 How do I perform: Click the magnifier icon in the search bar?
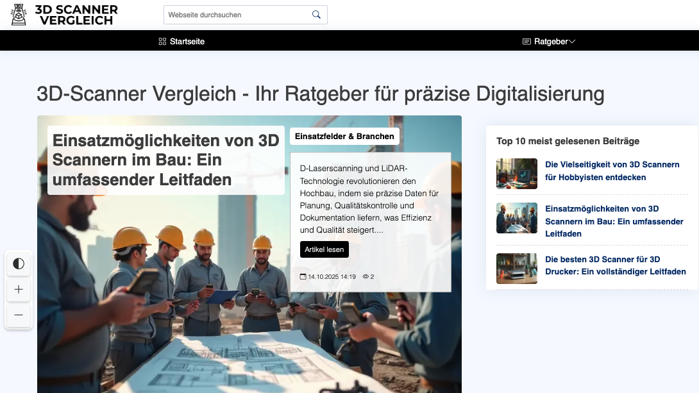tap(316, 14)
